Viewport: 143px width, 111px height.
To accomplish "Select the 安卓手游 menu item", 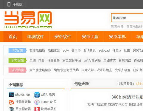I will pyautogui.click(x=90, y=37).
